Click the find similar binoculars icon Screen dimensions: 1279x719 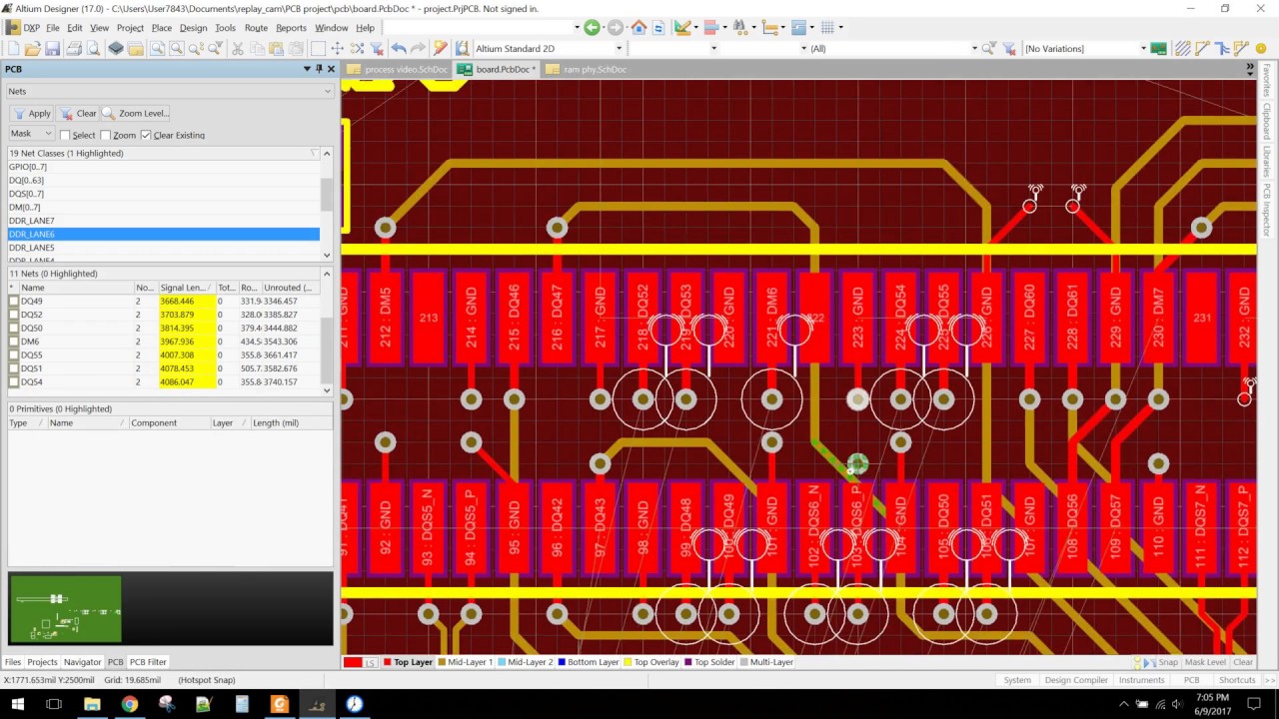(739, 28)
